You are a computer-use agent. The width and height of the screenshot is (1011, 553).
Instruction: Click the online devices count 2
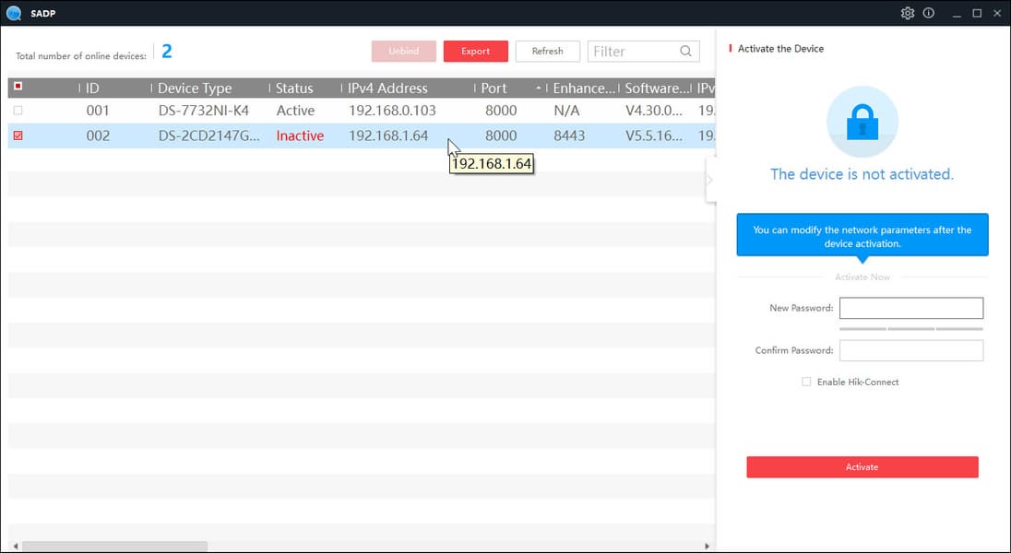(x=166, y=51)
